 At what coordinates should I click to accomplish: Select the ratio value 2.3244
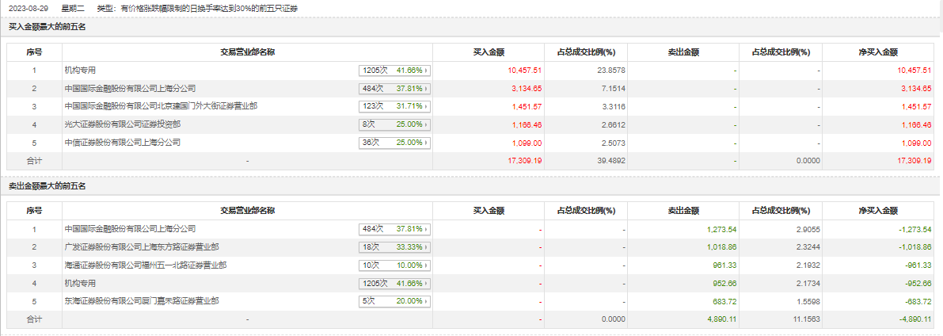pyautogui.click(x=808, y=247)
